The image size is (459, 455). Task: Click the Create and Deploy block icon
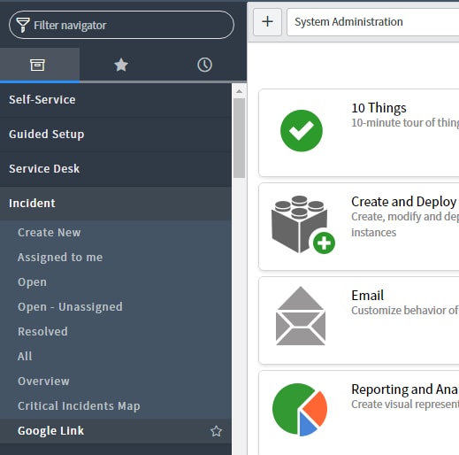click(x=302, y=225)
